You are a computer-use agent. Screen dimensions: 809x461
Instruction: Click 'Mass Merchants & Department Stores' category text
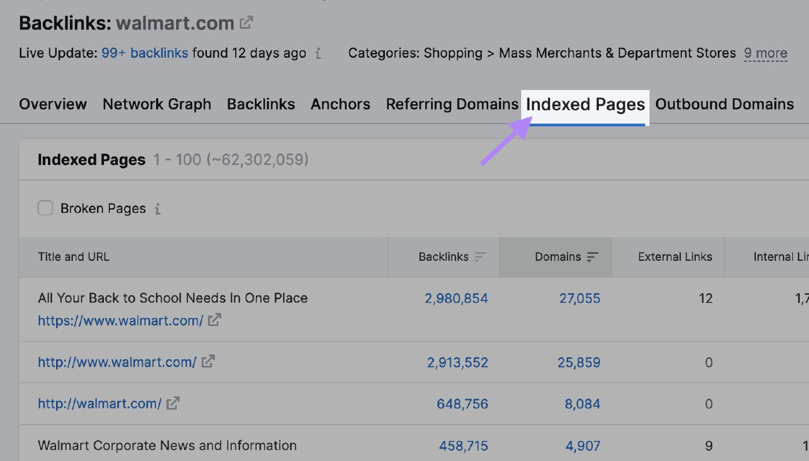[617, 54]
